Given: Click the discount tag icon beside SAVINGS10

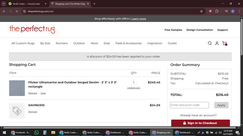Looking at the screenshot, I should click(x=17, y=111).
